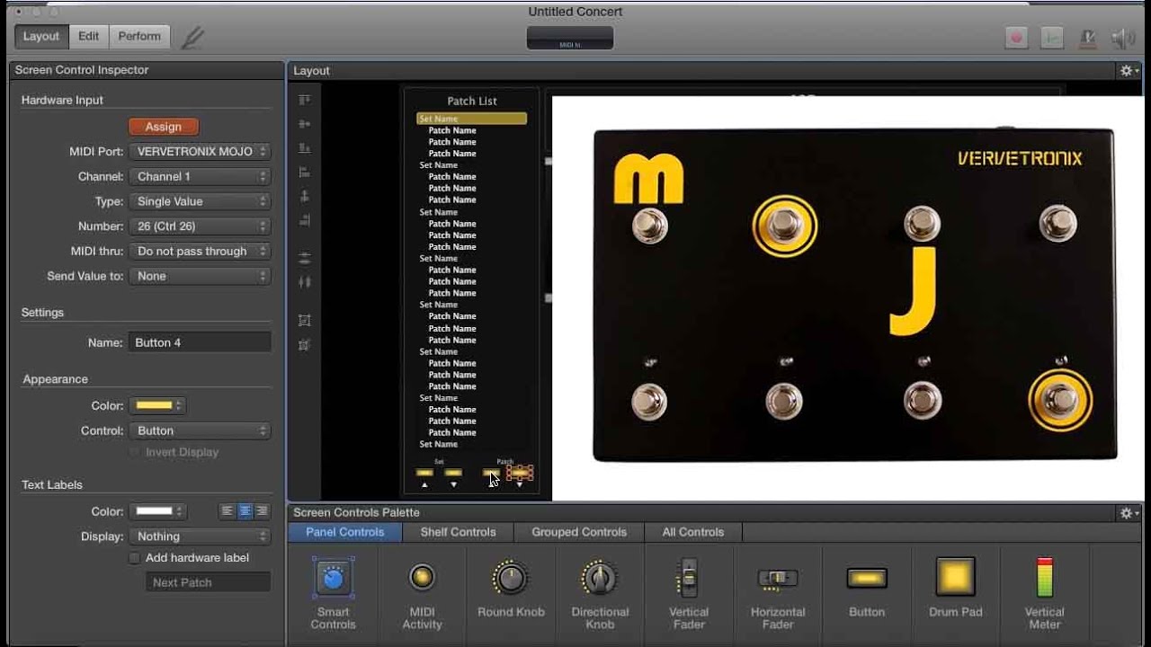
Task: Click the group objects tool
Action: 305,320
